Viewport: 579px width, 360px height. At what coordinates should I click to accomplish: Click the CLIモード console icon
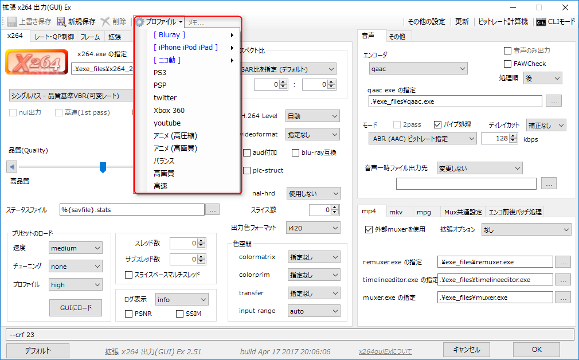click(541, 22)
